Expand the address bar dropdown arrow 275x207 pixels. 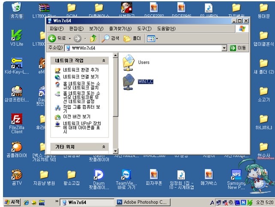(224, 48)
